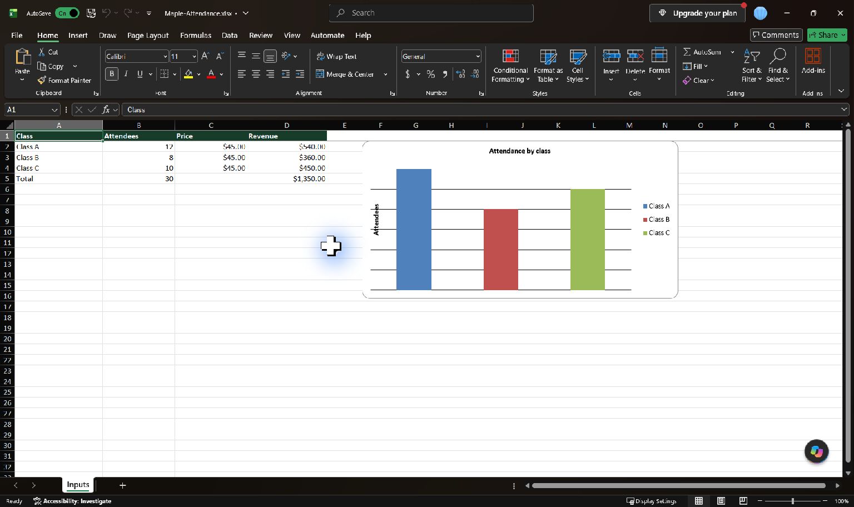The height and width of the screenshot is (507, 854).
Task: Open the Add-ins icon
Action: click(813, 56)
